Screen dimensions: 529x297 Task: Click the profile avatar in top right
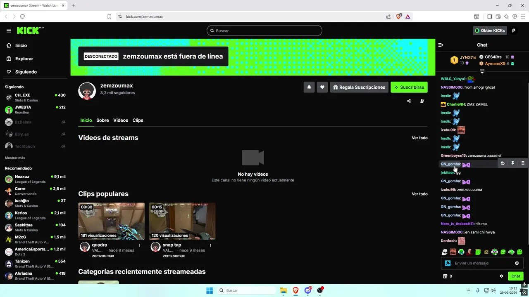point(514,31)
